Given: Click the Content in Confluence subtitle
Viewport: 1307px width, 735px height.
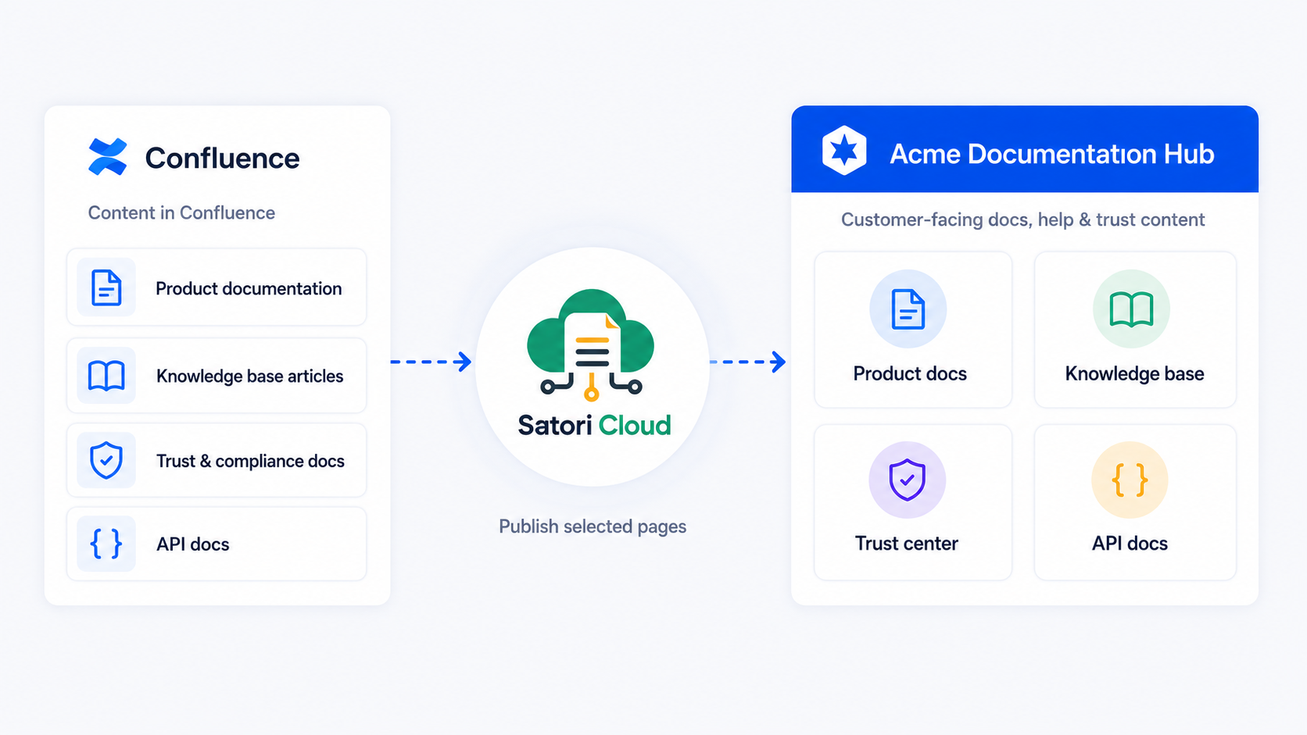Looking at the screenshot, I should (181, 212).
